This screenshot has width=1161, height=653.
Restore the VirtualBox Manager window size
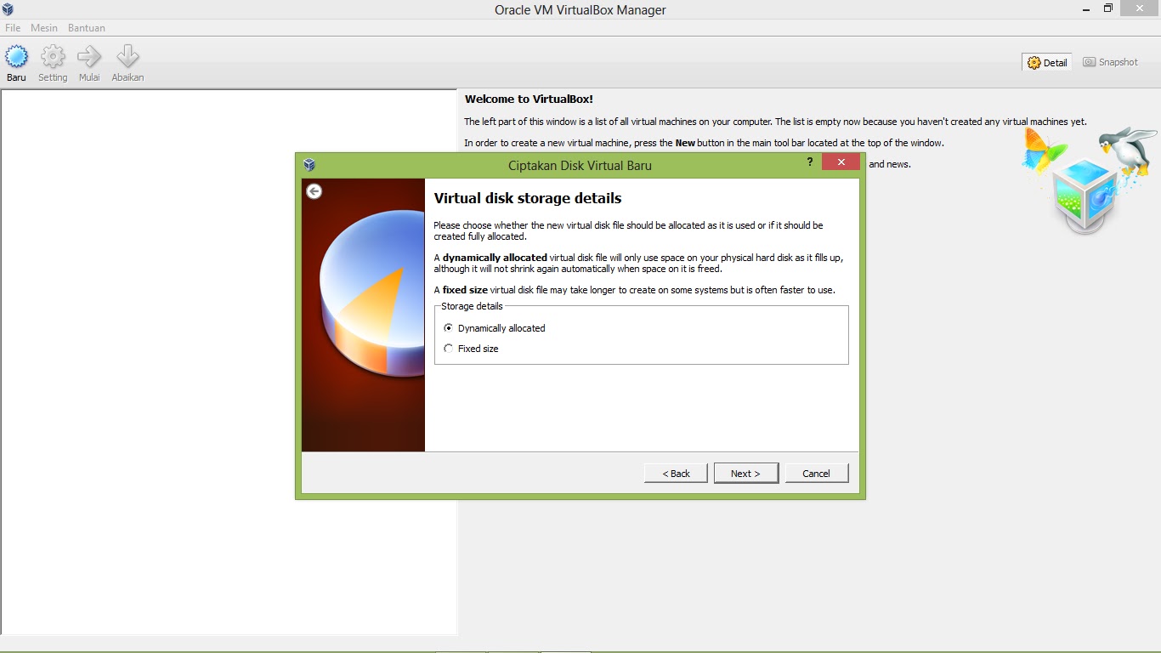[1108, 9]
